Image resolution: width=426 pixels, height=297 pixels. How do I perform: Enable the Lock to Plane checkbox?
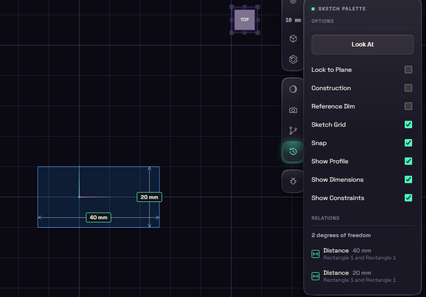pyautogui.click(x=408, y=70)
